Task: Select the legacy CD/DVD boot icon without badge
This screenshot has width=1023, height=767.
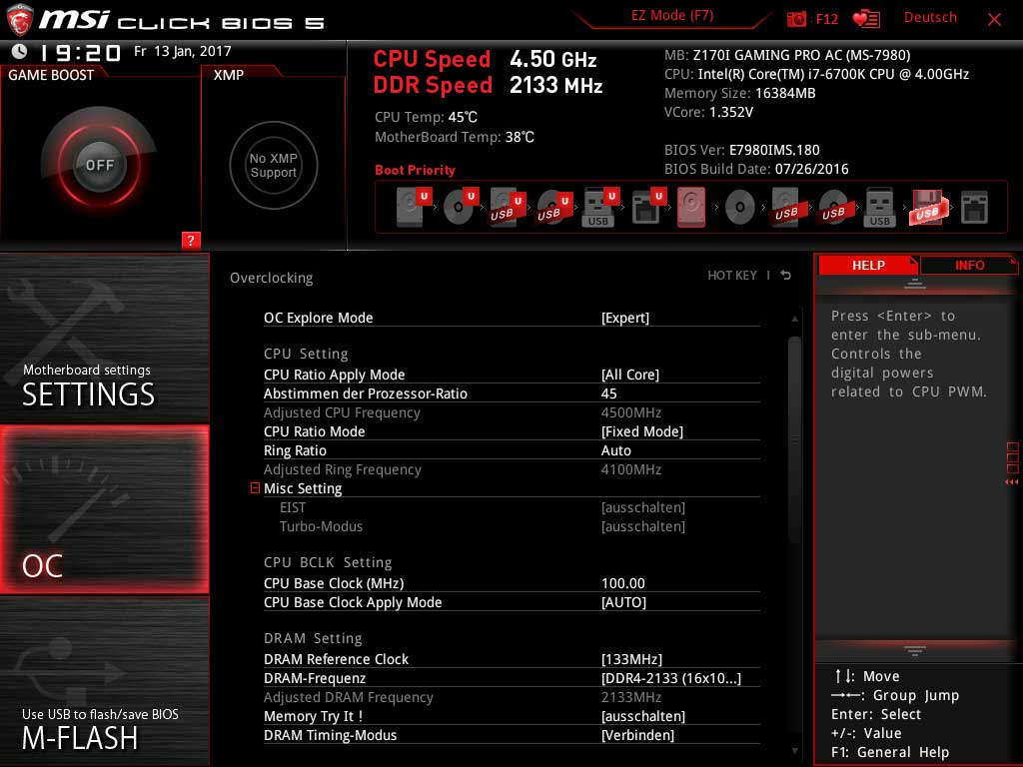Action: click(x=740, y=208)
